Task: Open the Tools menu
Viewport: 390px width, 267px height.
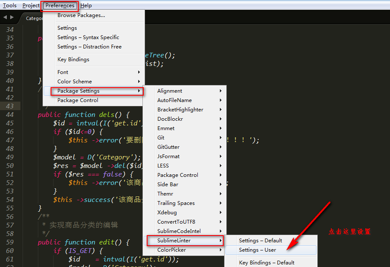Action: [10, 6]
